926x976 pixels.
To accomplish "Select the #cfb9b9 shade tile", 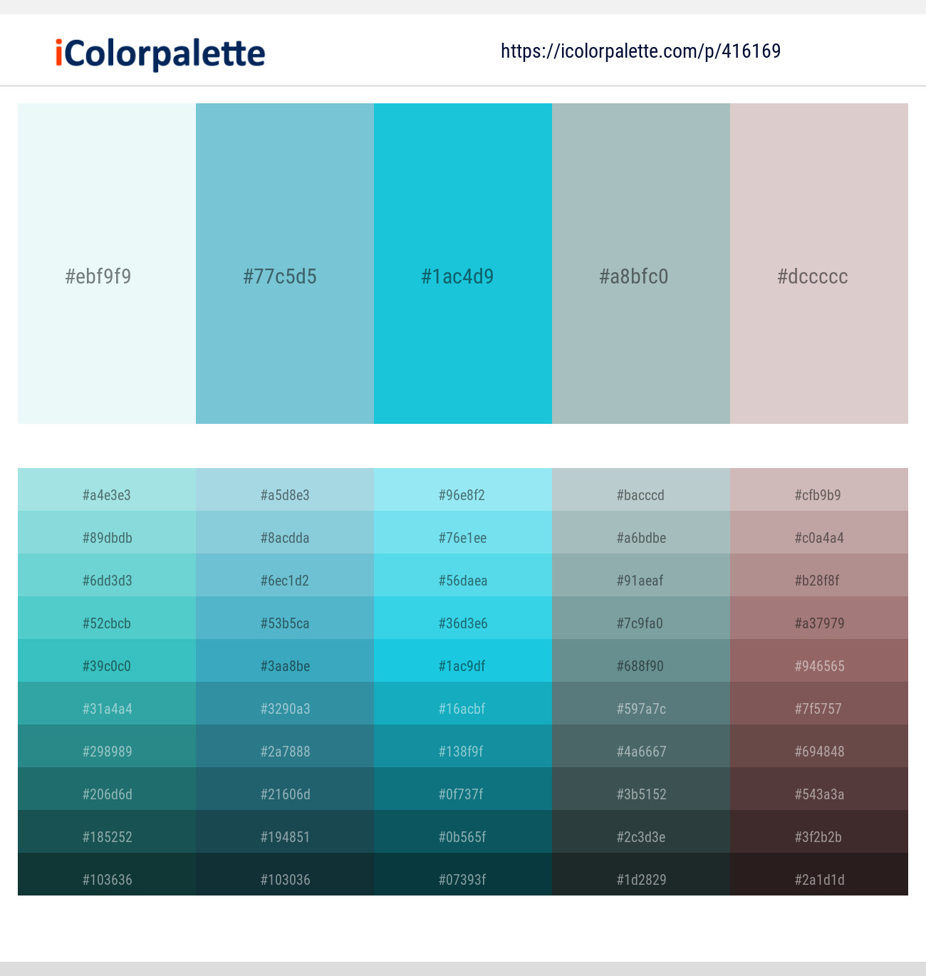I will point(818,494).
